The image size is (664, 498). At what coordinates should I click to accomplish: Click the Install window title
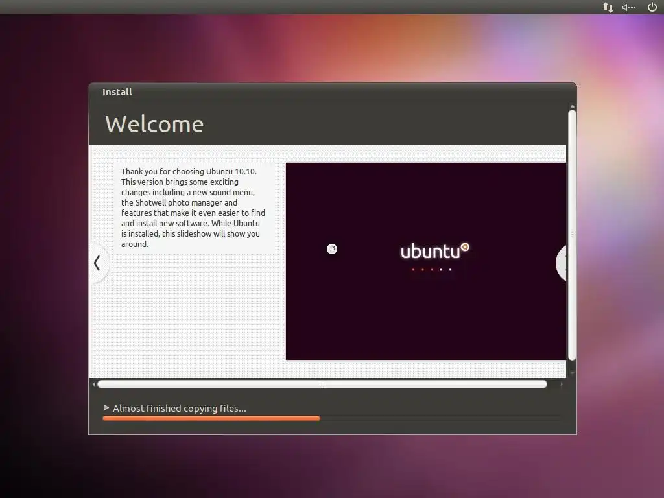117,92
